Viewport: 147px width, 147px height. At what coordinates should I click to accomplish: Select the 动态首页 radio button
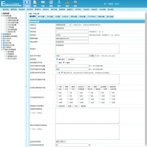pos(67,59)
